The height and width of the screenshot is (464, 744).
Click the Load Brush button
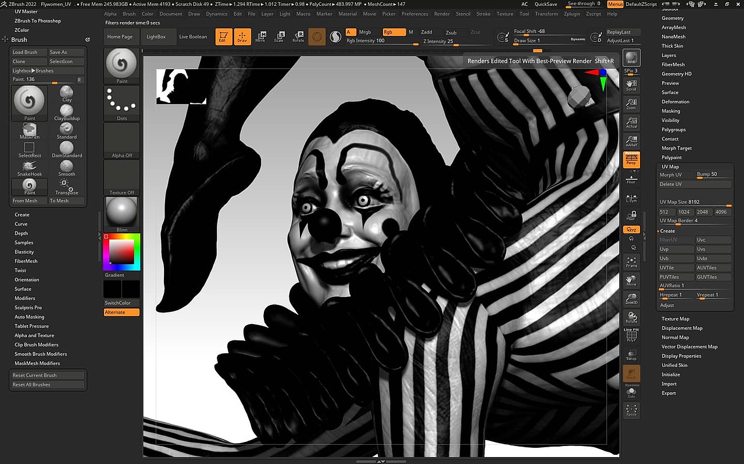29,52
